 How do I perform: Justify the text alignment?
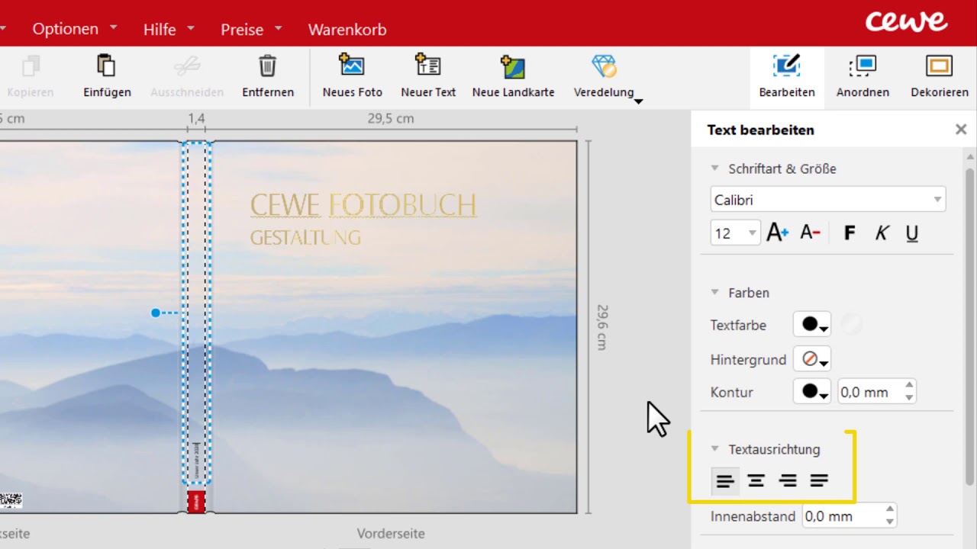pos(819,480)
